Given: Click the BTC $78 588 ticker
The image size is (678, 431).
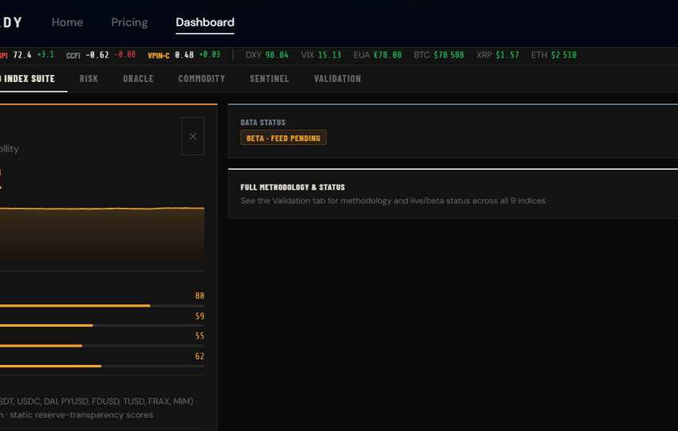Looking at the screenshot, I should (x=439, y=55).
